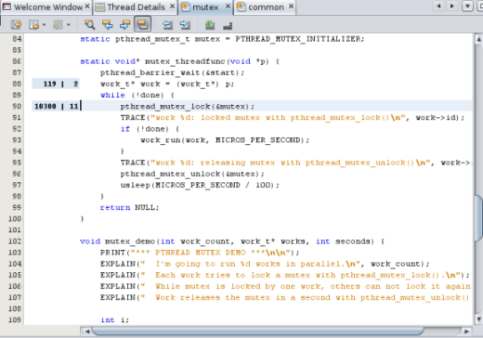Screen dimensions: 483x338
Task: Click the vertical scrollbar up arrow
Action: coord(478,39)
